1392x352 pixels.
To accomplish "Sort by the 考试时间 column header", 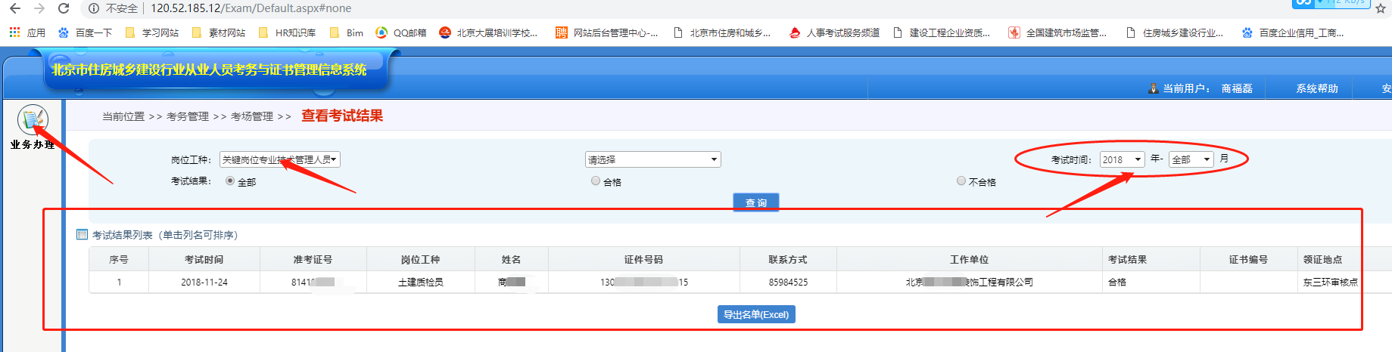I will [x=204, y=259].
